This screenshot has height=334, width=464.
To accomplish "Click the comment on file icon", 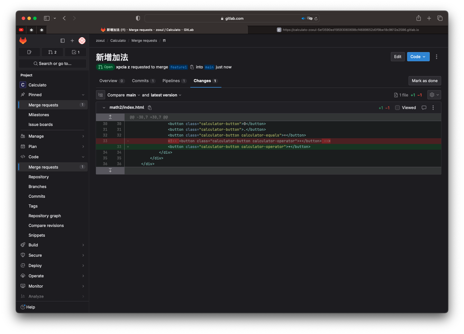I will pos(424,108).
